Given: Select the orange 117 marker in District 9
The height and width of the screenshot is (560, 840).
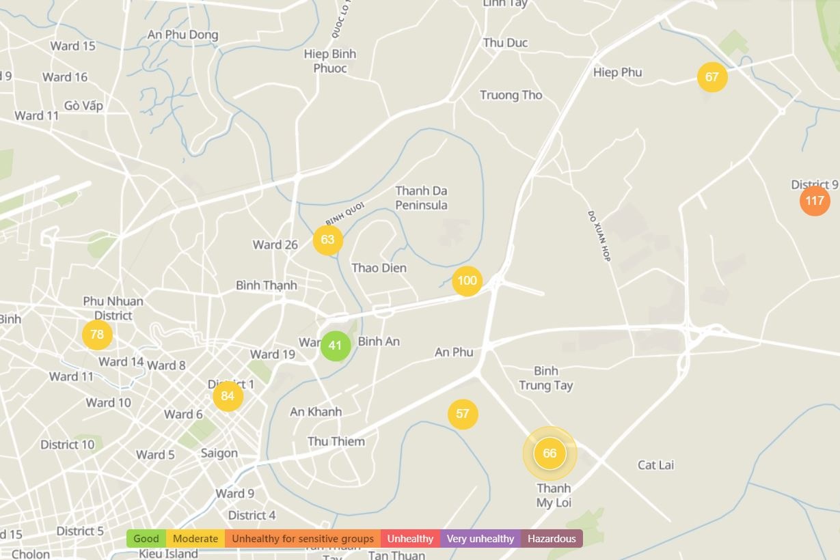Looking at the screenshot, I should pyautogui.click(x=814, y=201).
